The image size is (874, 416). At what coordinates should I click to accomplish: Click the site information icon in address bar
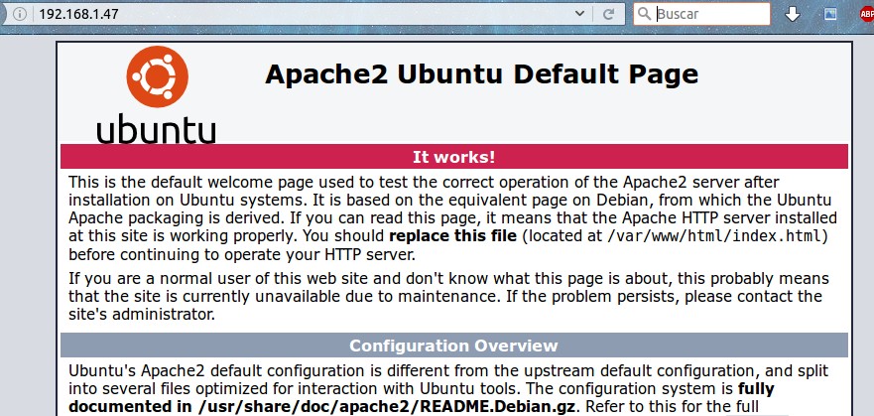click(x=21, y=14)
